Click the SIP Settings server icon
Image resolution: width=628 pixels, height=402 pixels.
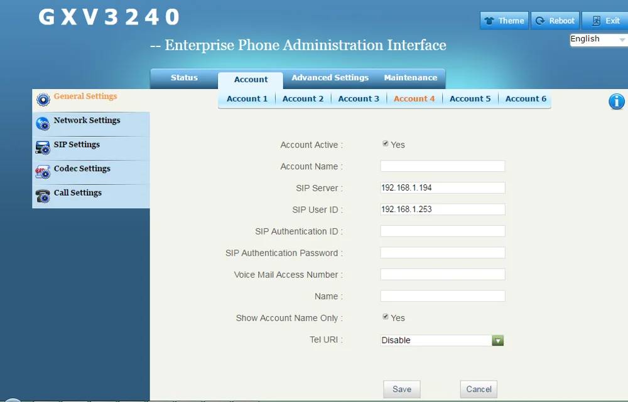(43, 147)
